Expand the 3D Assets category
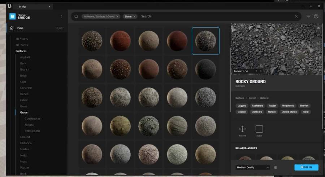This screenshot has height=177, width=325. point(22,39)
